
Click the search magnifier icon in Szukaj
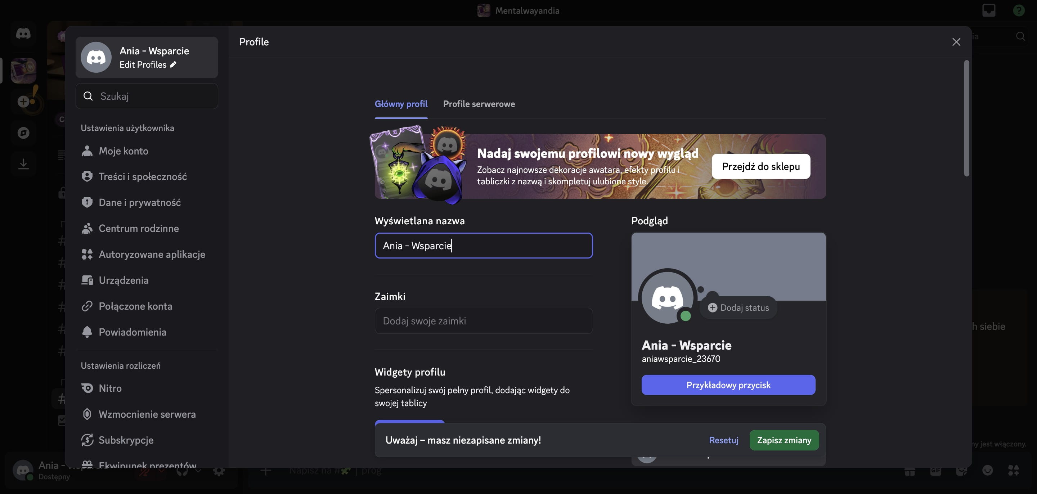click(x=88, y=96)
